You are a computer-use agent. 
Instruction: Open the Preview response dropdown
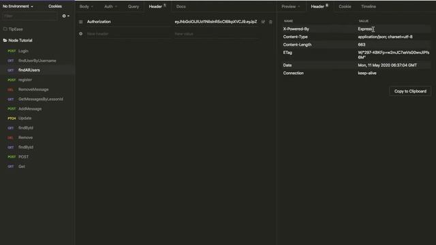291,6
